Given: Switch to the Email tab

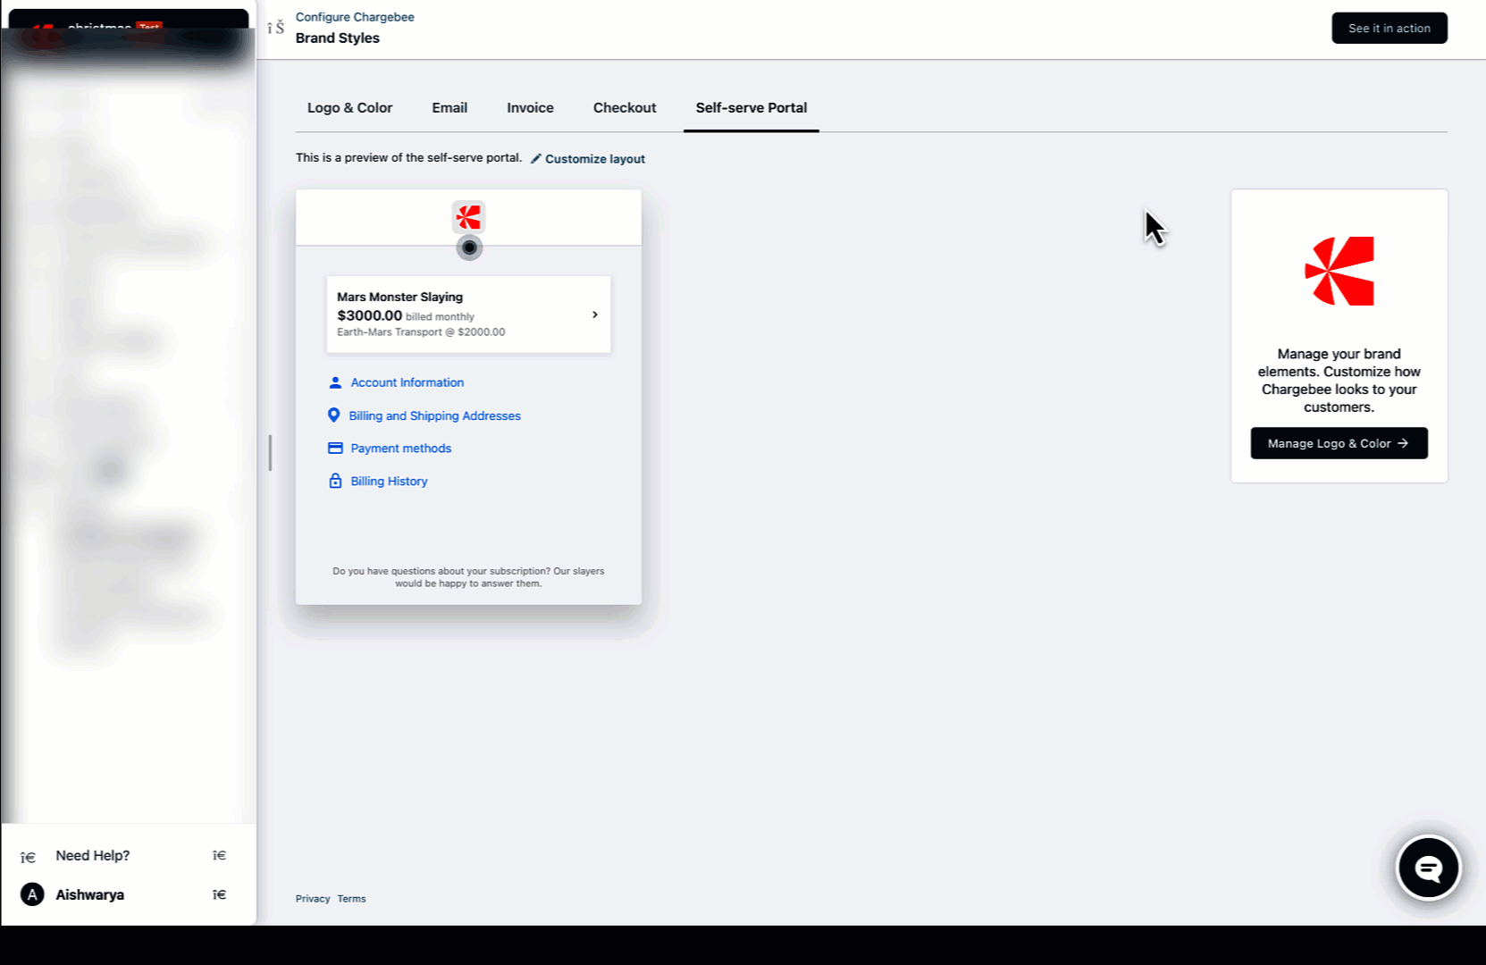Looking at the screenshot, I should [x=449, y=107].
